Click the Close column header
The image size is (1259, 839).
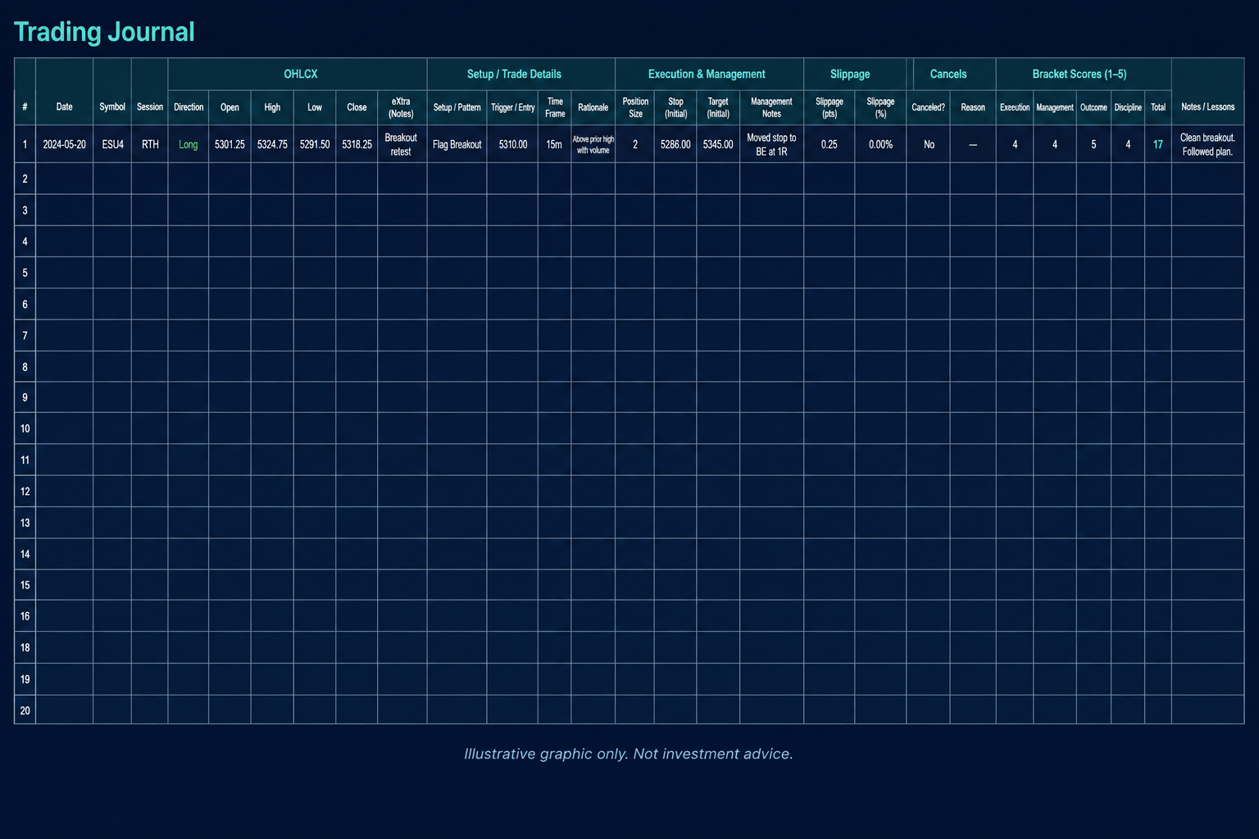357,107
